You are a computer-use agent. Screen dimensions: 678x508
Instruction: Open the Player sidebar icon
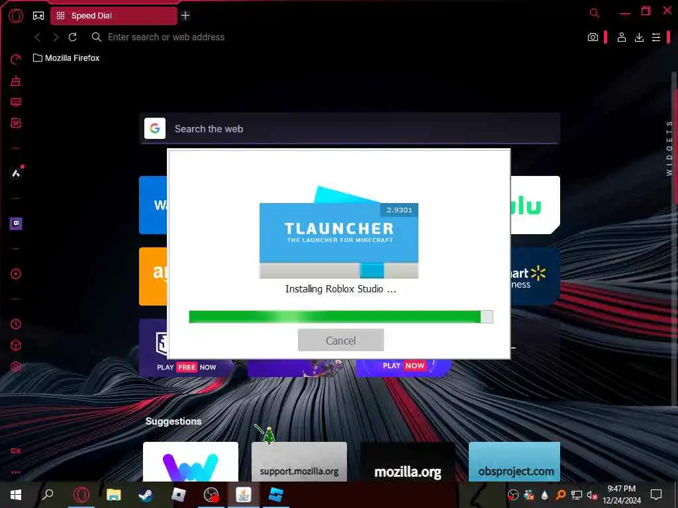(16, 274)
